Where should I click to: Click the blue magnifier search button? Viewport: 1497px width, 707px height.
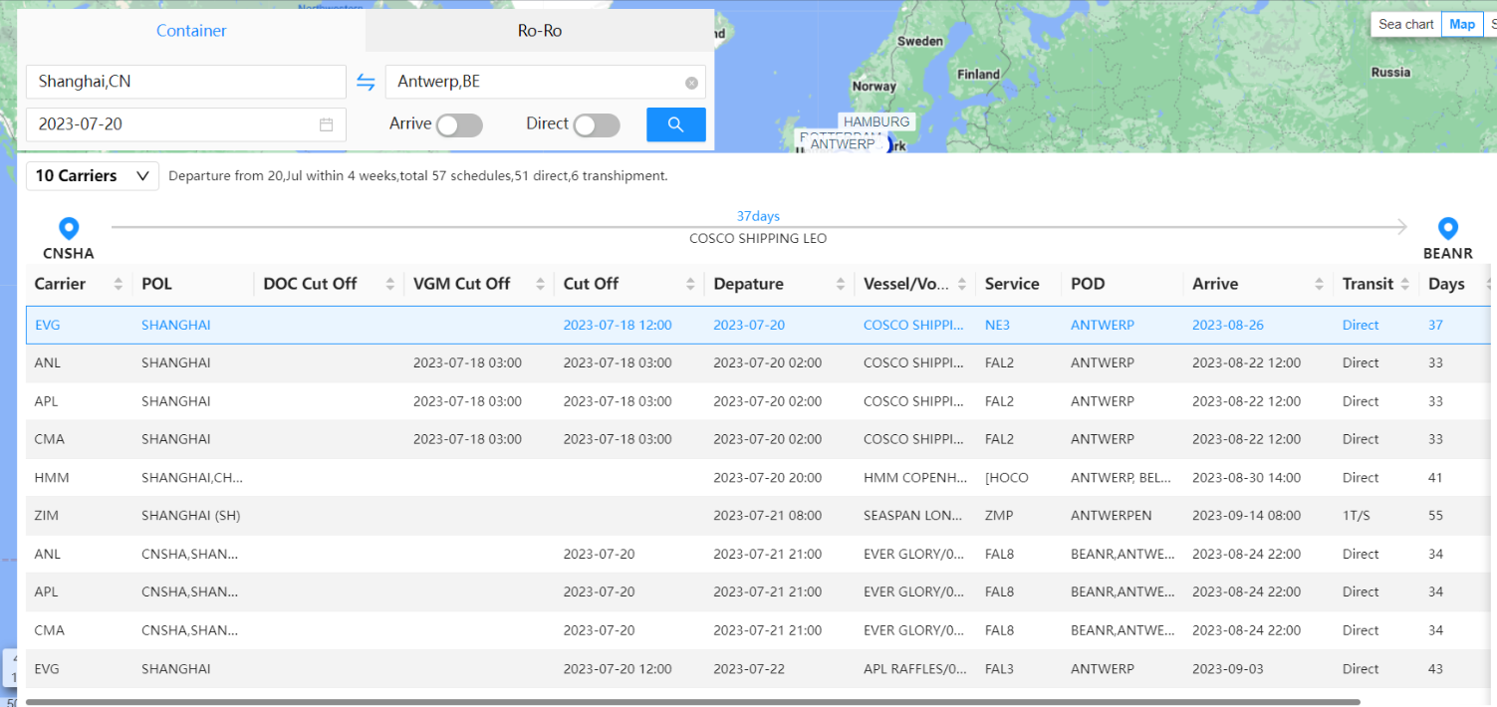[676, 124]
